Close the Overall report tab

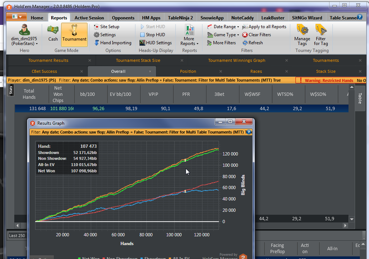150,71
